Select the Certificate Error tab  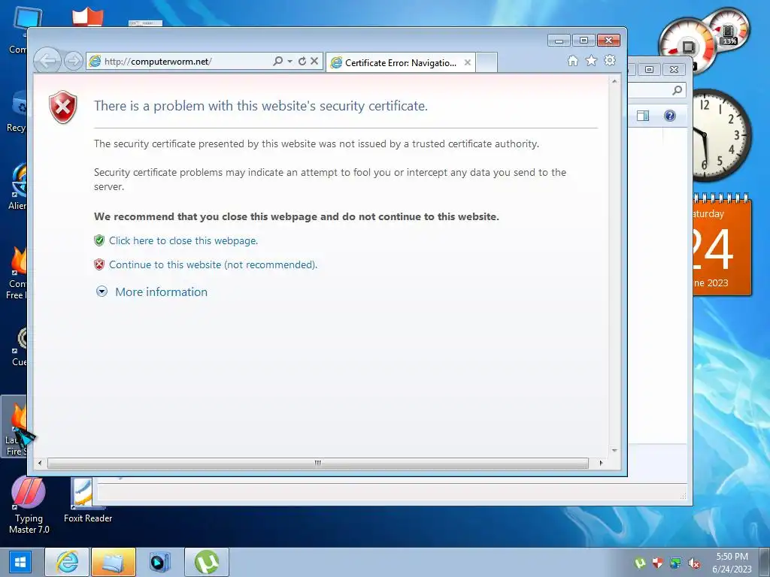point(400,63)
